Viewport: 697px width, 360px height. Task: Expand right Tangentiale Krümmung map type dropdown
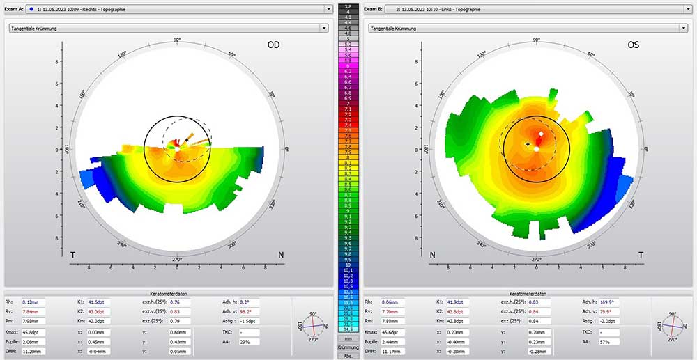682,28
